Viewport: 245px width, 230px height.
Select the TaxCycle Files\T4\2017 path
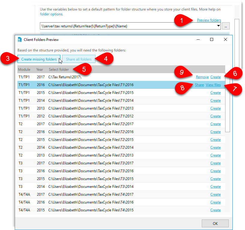[x=91, y=194]
